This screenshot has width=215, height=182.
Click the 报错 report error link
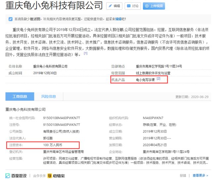(x=183, y=176)
